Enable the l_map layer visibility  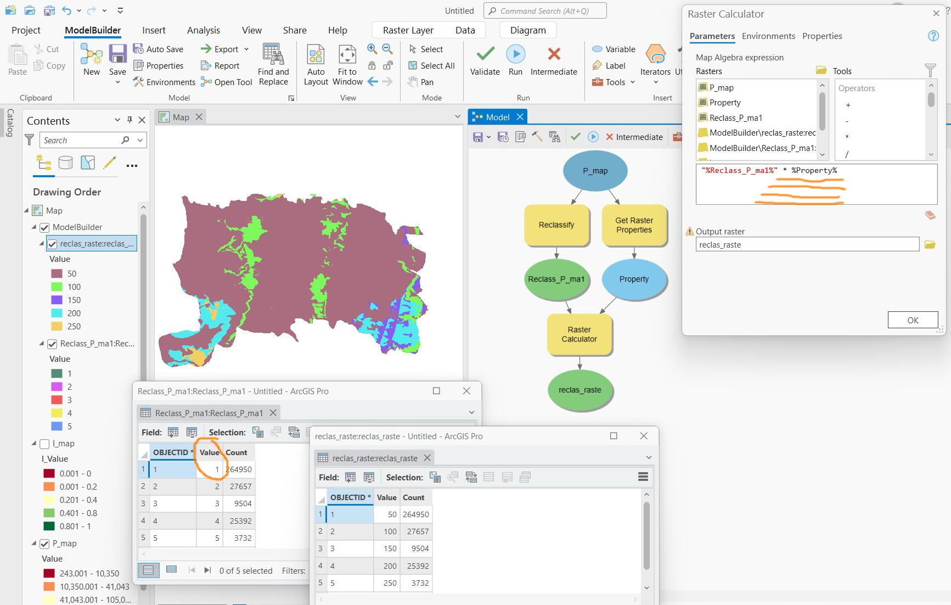[x=44, y=444]
